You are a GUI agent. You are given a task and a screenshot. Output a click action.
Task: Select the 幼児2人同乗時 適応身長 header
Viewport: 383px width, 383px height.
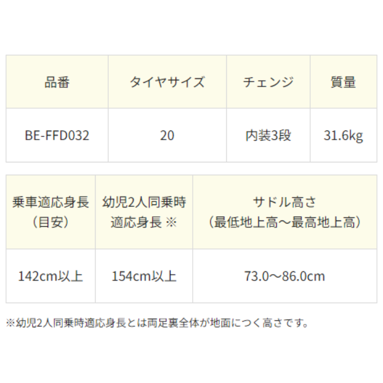(x=144, y=212)
